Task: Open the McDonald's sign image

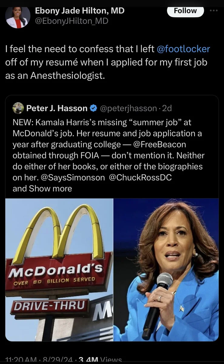Action: [59, 270]
